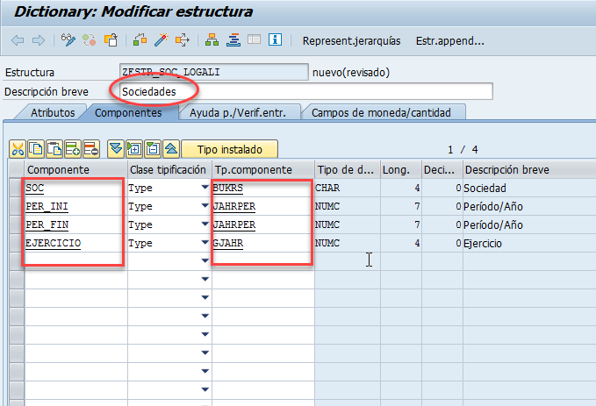Screen dimensions: 596x406
Task: Click the Back arrow toolbar icon
Action: pyautogui.click(x=18, y=39)
